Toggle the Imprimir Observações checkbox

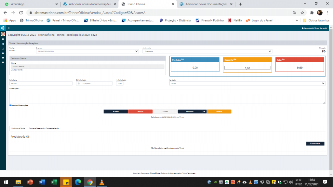(10, 105)
